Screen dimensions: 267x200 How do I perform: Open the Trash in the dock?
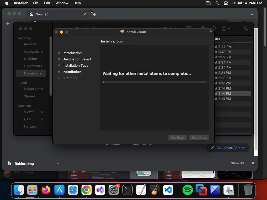[x=248, y=190]
